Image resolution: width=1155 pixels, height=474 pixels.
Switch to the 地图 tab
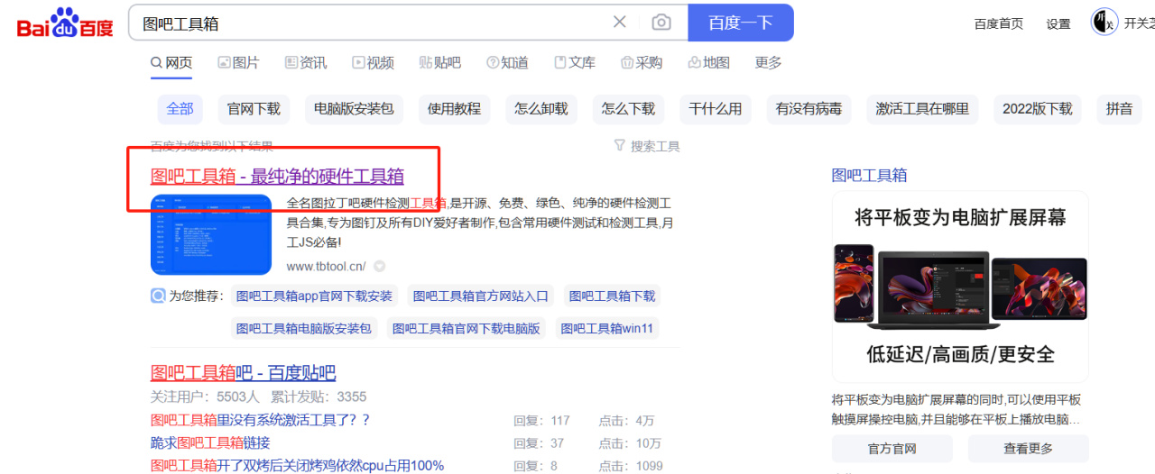click(x=708, y=62)
